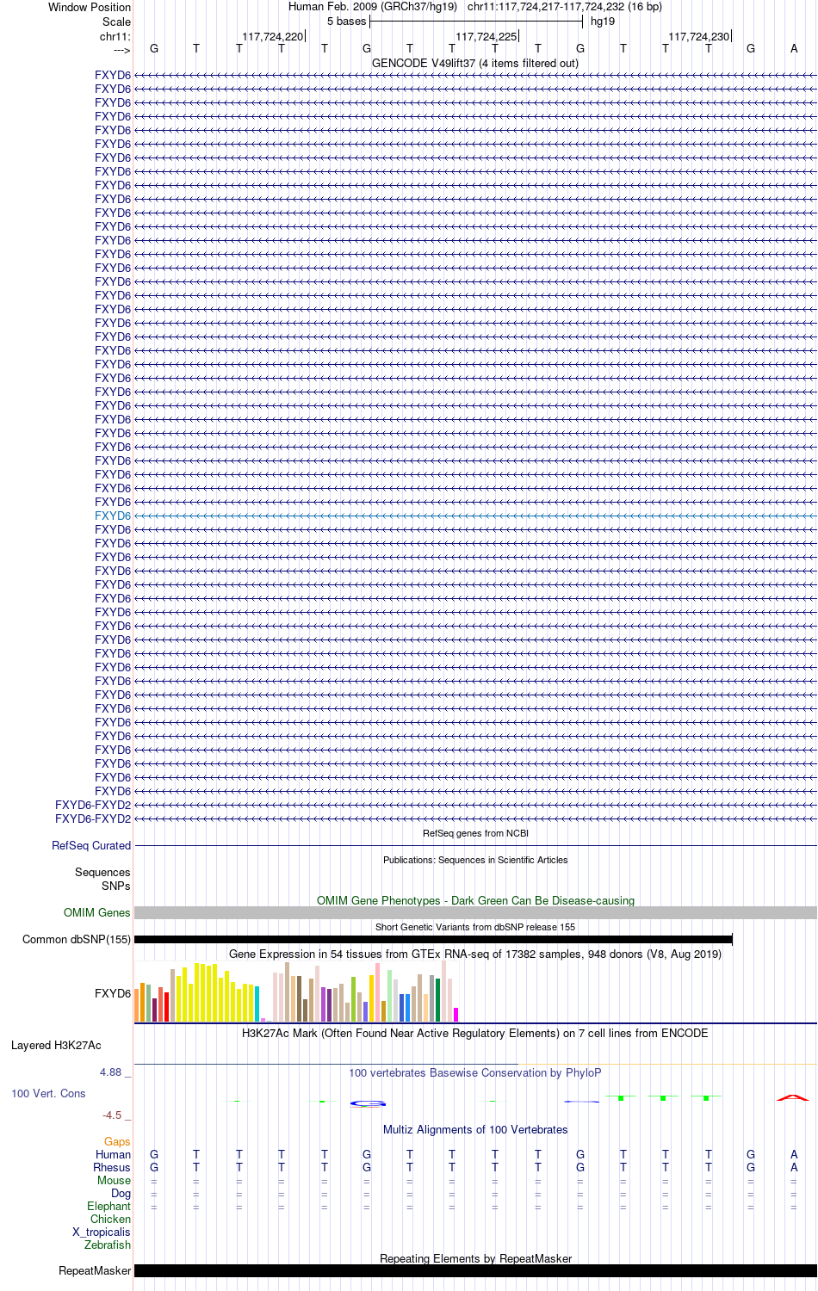Click the Elephant species label
This screenshot has height=1291, width=818.
point(108,1206)
